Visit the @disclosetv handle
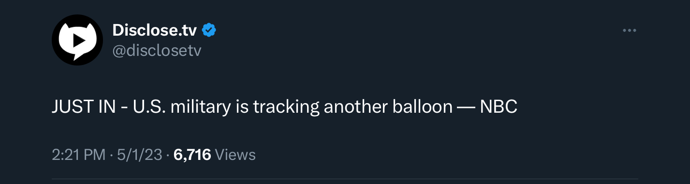690x184 pixels. coord(156,51)
